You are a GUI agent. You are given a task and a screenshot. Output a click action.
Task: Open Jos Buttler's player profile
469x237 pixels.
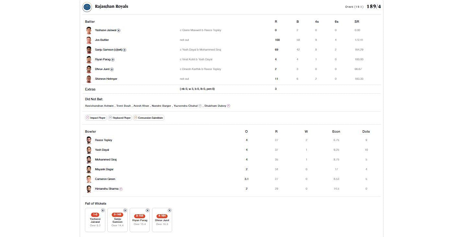tap(102, 40)
